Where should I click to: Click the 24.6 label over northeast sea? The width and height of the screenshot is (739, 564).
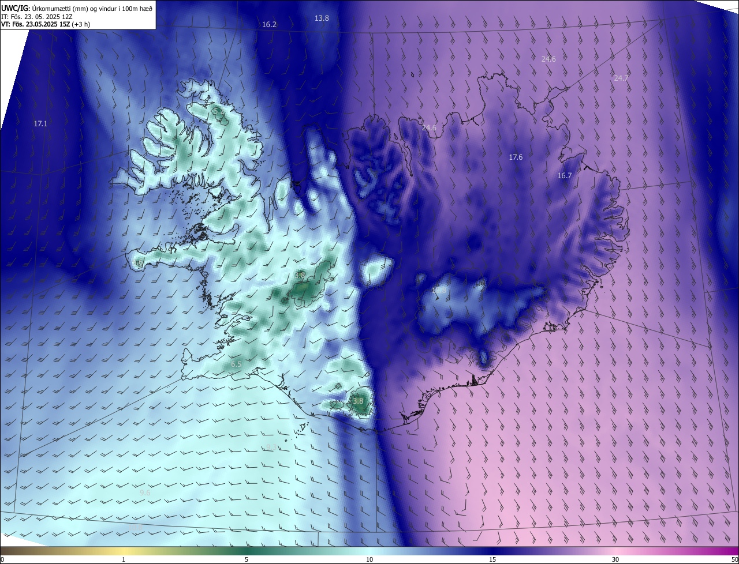tap(548, 59)
